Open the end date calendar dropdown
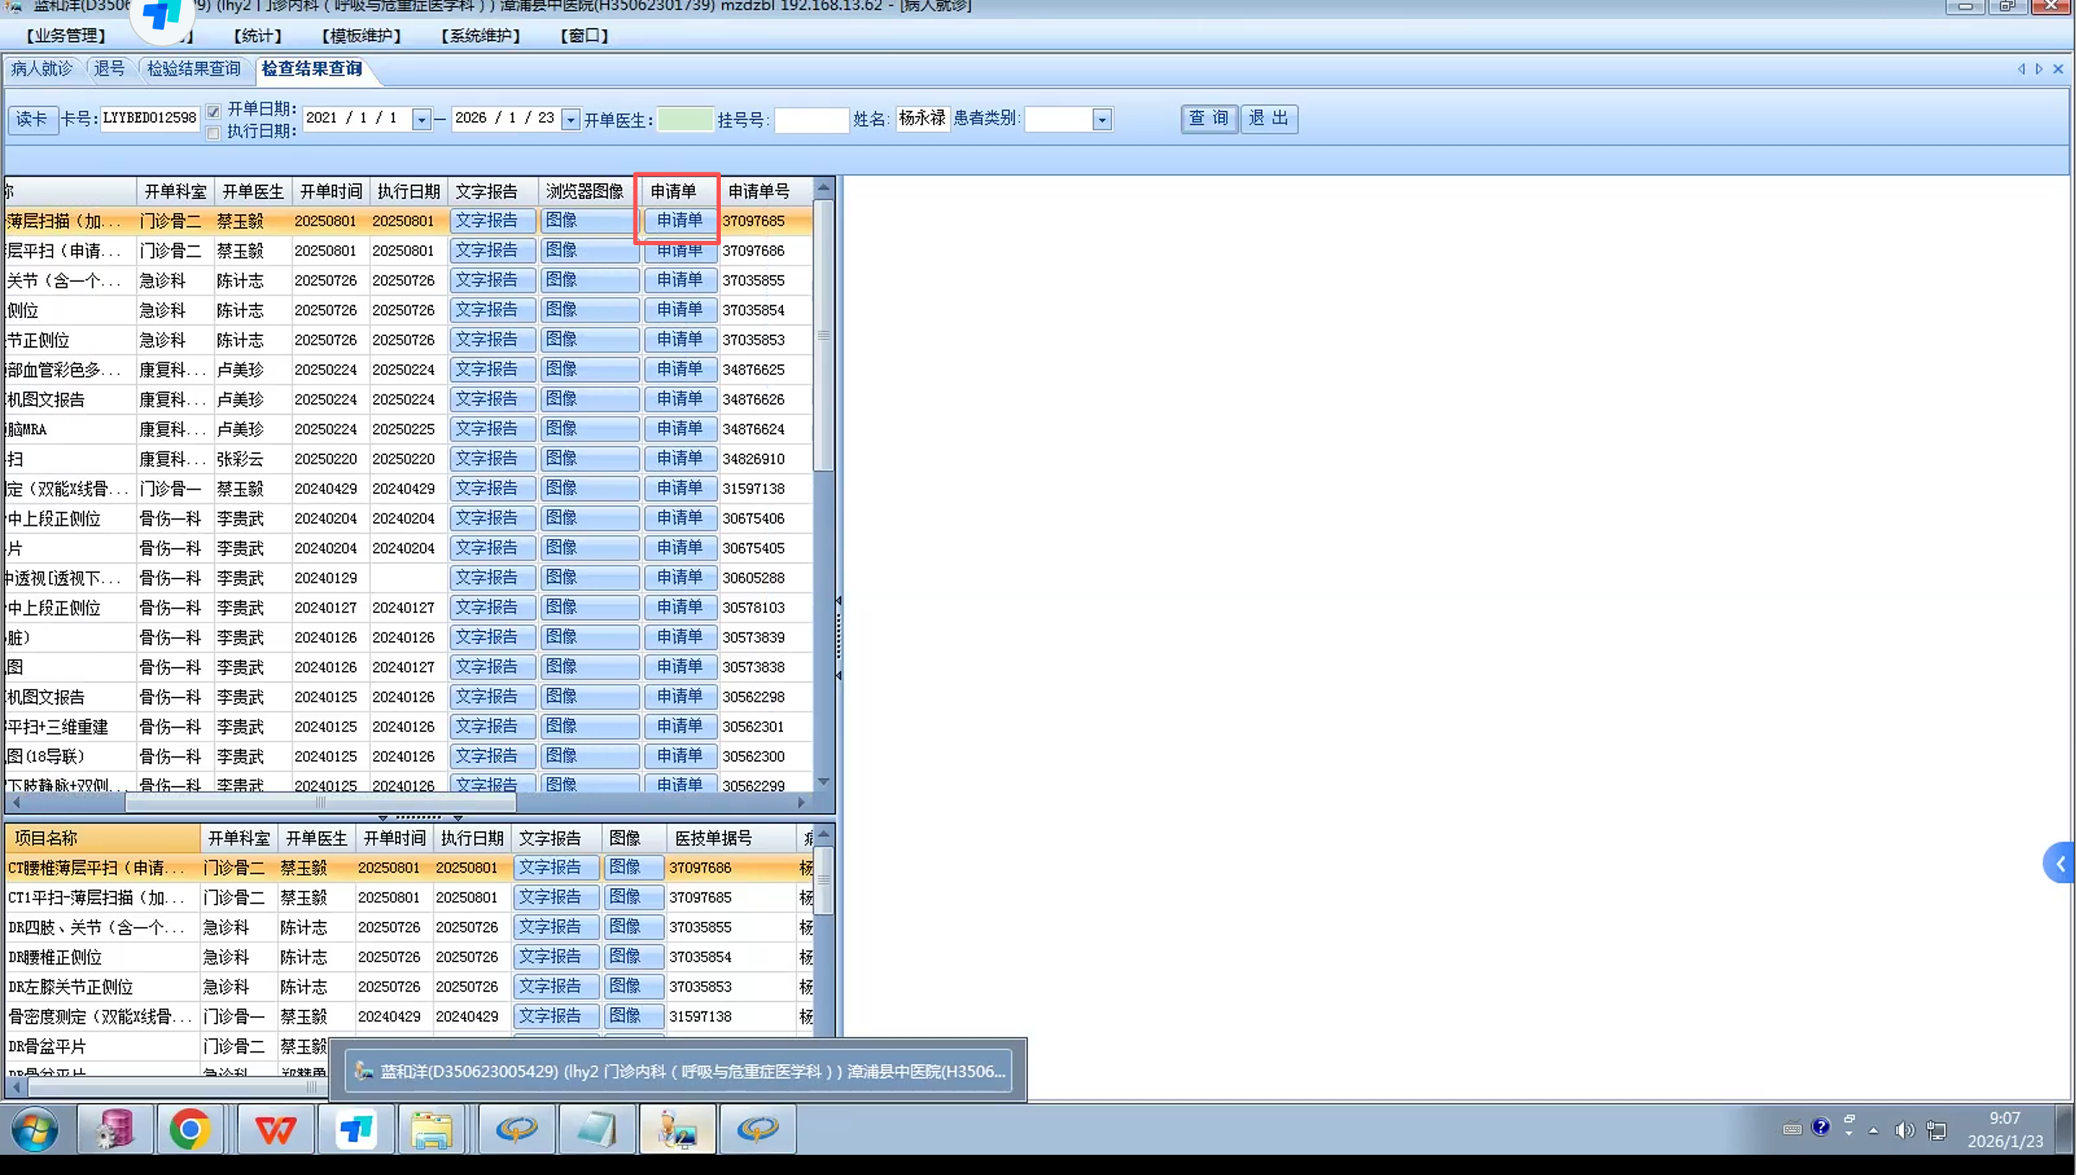Image resolution: width=2076 pixels, height=1175 pixels. pyautogui.click(x=571, y=120)
